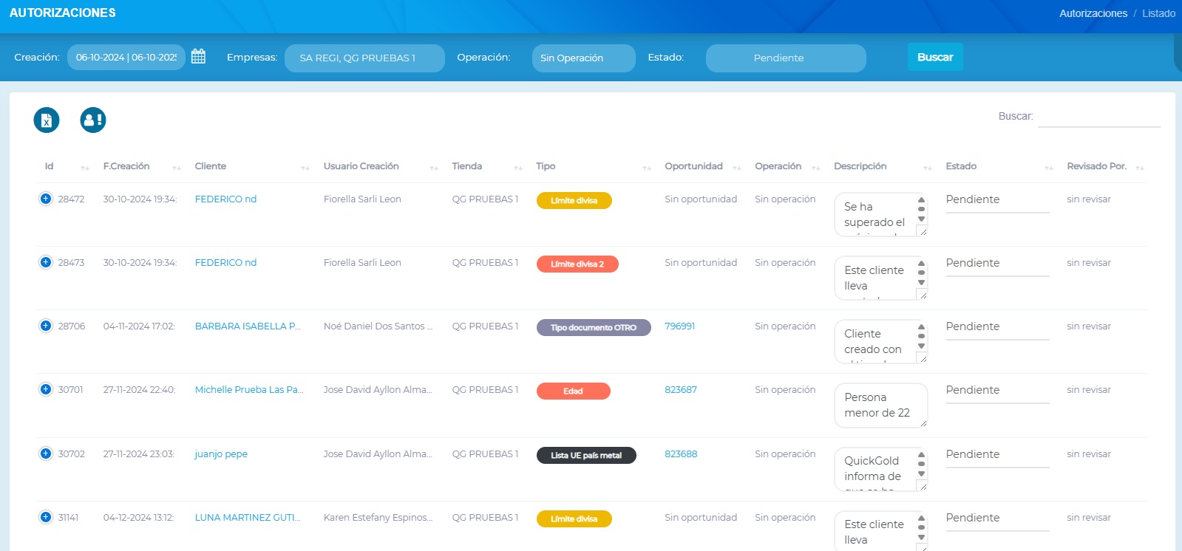Sort by F.Creación column arrows
1182x551 pixels.
tap(177, 168)
